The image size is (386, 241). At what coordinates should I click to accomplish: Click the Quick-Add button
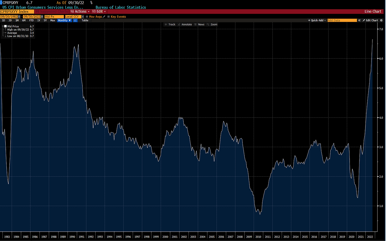coord(316,20)
